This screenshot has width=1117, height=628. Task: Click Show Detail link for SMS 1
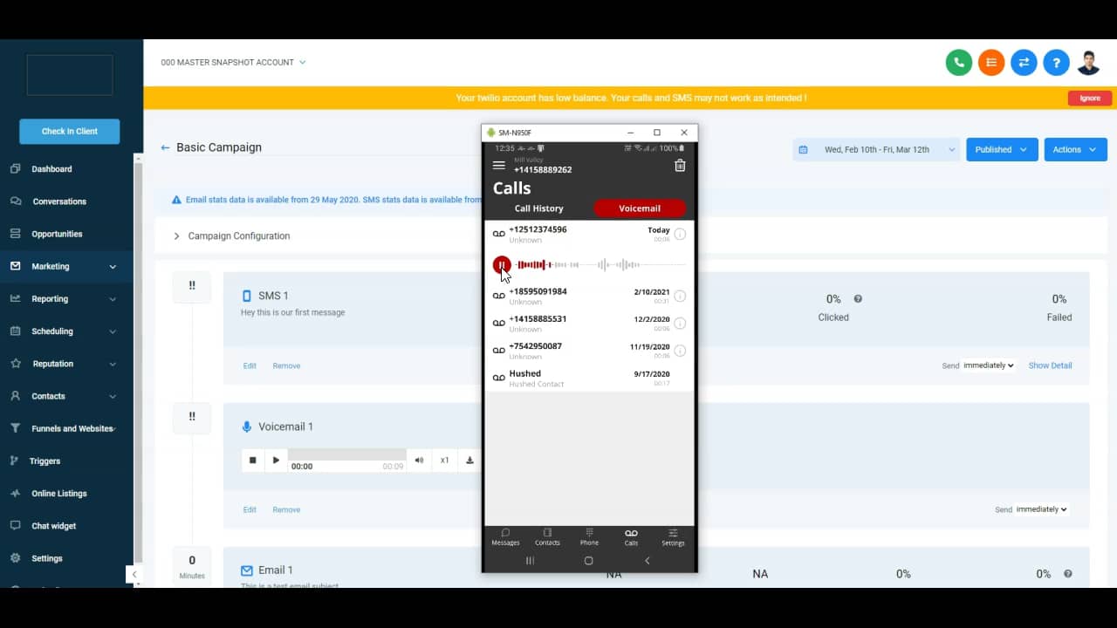1050,365
